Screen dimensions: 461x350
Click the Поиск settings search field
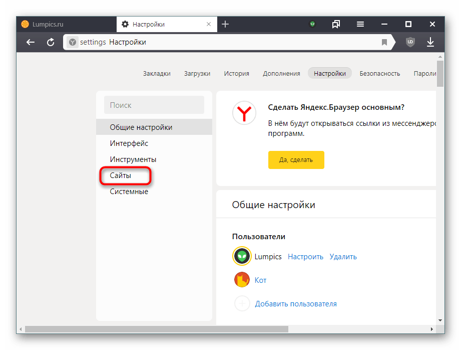tap(154, 105)
